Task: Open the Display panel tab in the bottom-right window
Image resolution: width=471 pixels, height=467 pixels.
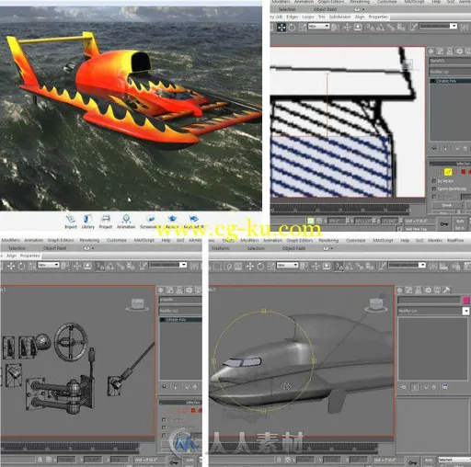Action: [x=437, y=290]
